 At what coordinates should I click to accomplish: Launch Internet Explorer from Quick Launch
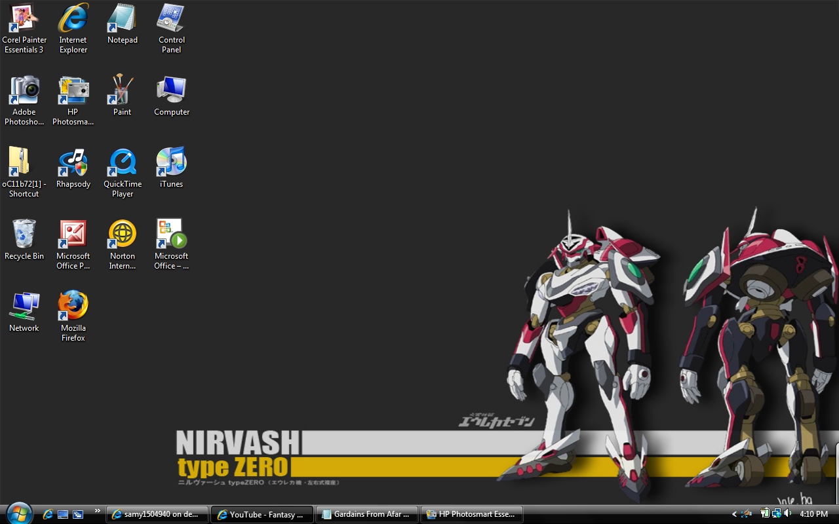(x=48, y=514)
